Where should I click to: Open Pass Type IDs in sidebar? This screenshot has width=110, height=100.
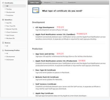(x=11, y=26)
